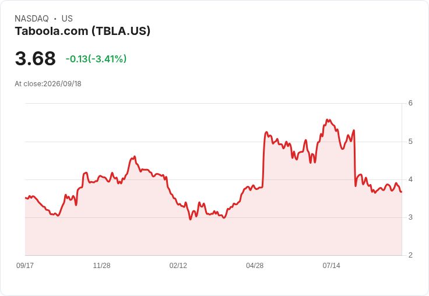
Task: Click the 6 y-axis price label
Action: point(410,103)
